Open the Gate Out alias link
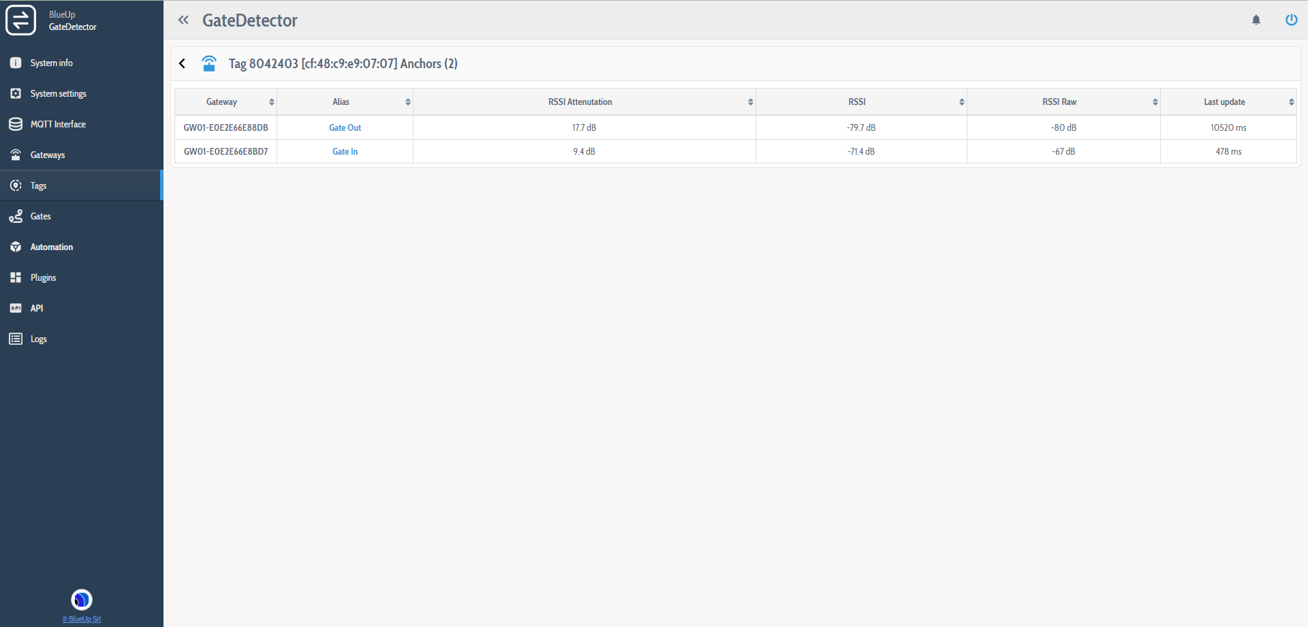Viewport: 1308px width, 627px height. 345,127
